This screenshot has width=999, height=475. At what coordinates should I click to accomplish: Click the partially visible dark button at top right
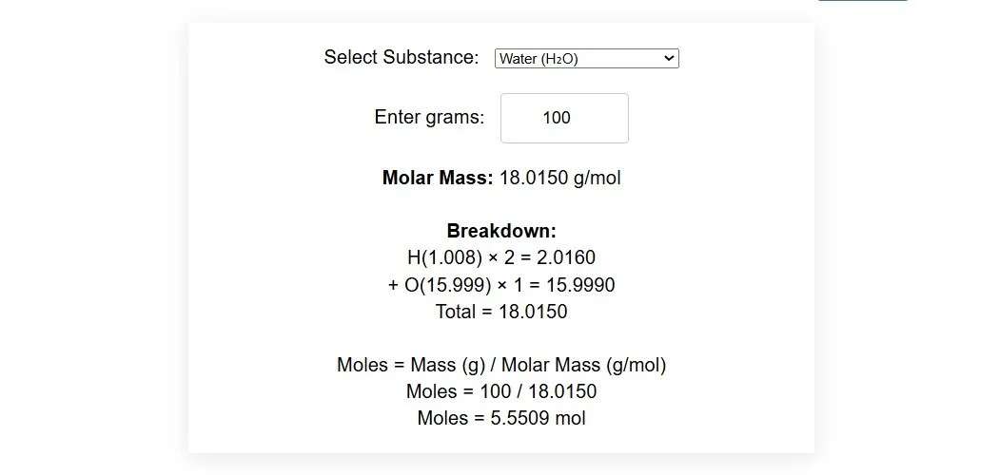tap(863, 1)
